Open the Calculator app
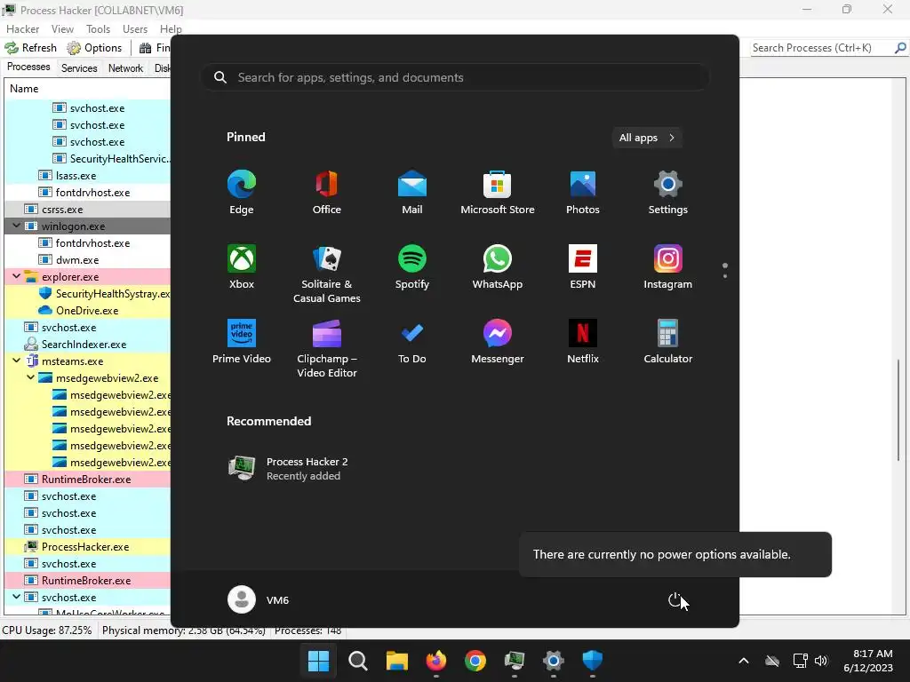910x682 pixels. 668,342
